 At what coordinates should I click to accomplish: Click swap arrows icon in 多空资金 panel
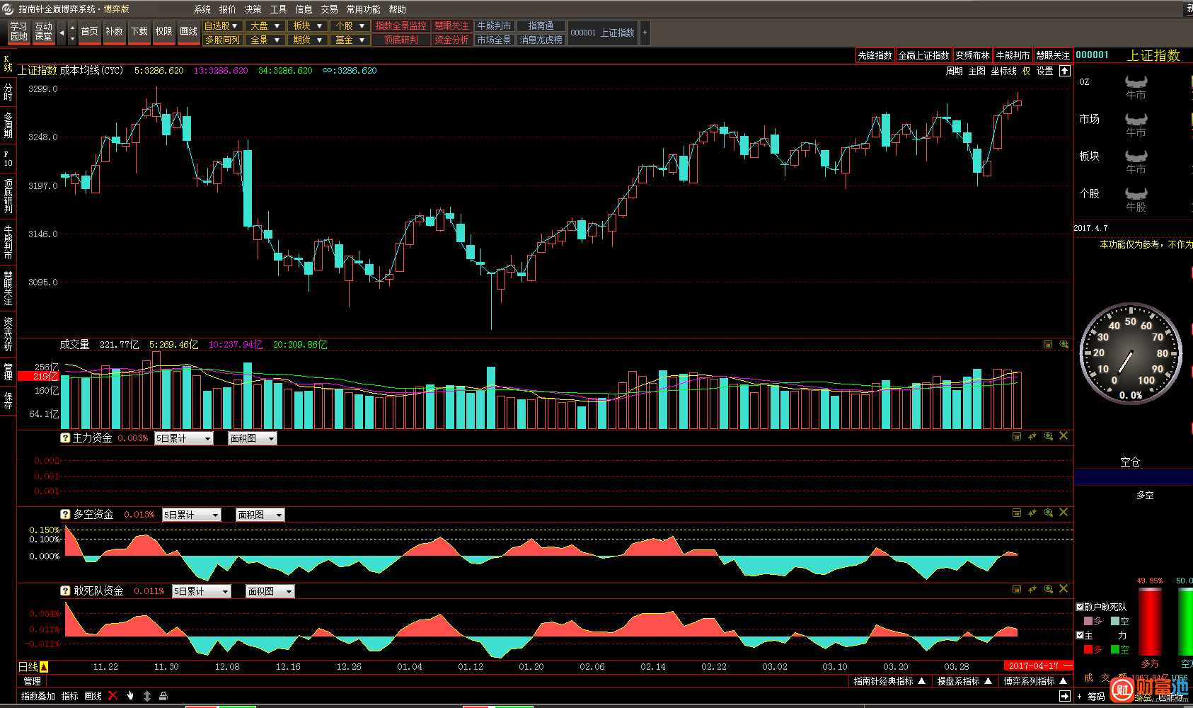point(1032,513)
